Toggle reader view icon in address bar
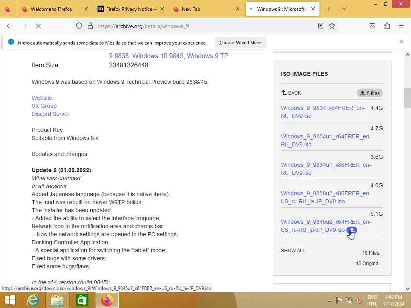The image size is (411, 308). click(321, 26)
